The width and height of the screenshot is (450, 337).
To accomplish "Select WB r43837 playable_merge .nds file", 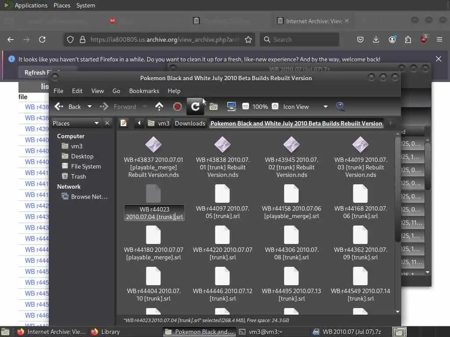I will click(153, 157).
